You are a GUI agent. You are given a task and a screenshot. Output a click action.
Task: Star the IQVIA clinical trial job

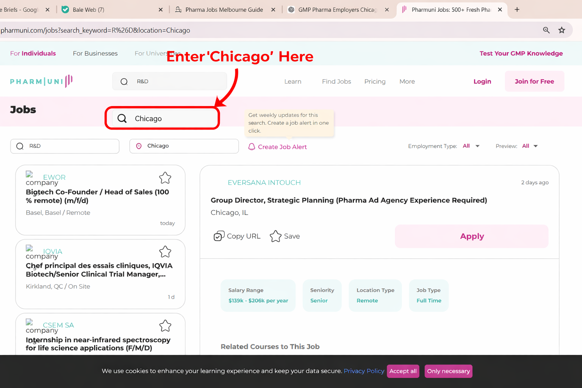pyautogui.click(x=165, y=252)
